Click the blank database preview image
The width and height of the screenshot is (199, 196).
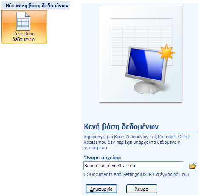coord(140,54)
